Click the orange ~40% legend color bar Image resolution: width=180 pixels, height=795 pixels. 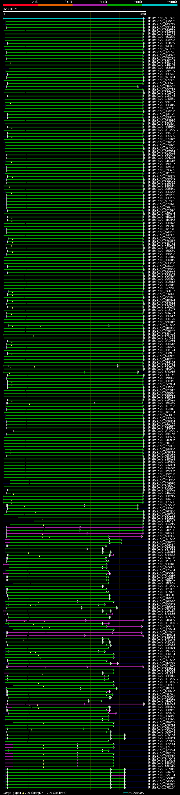[55, 5]
